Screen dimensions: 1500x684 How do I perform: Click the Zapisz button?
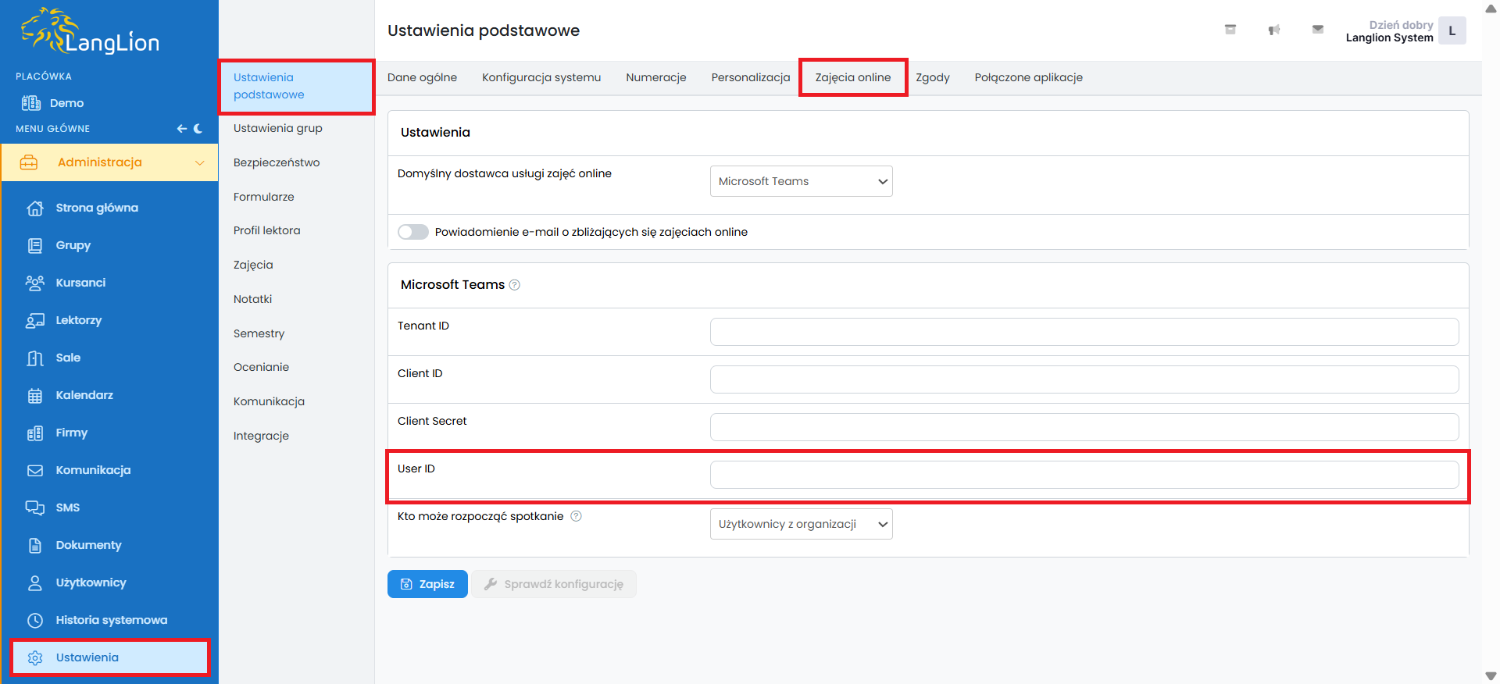(x=427, y=584)
